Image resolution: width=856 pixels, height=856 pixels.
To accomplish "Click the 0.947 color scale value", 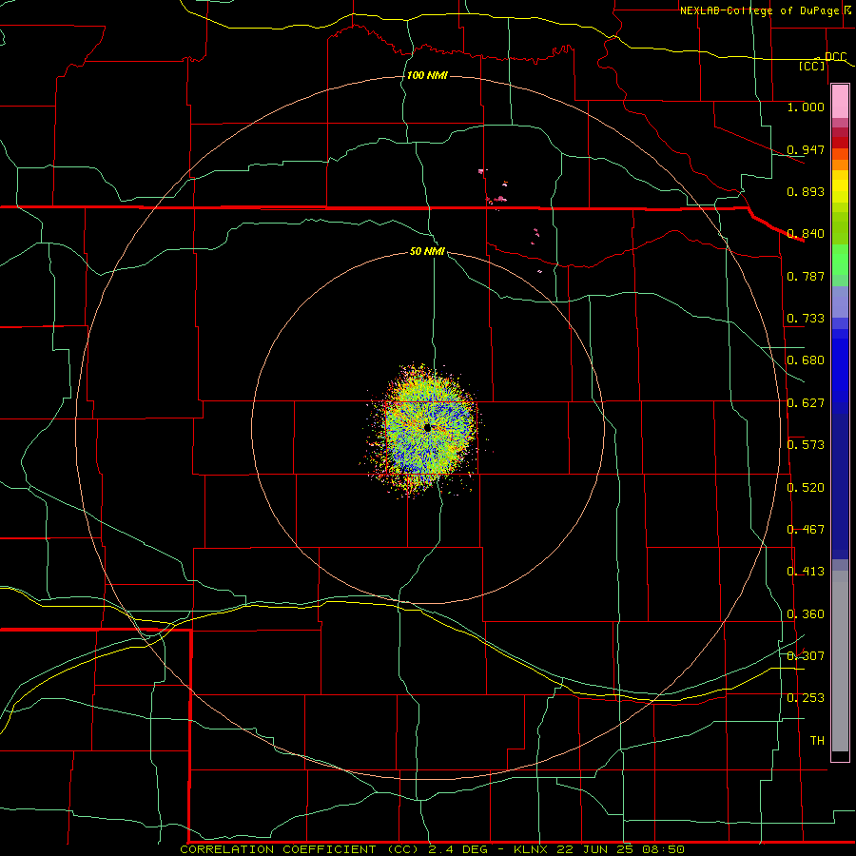I will click(x=806, y=149).
